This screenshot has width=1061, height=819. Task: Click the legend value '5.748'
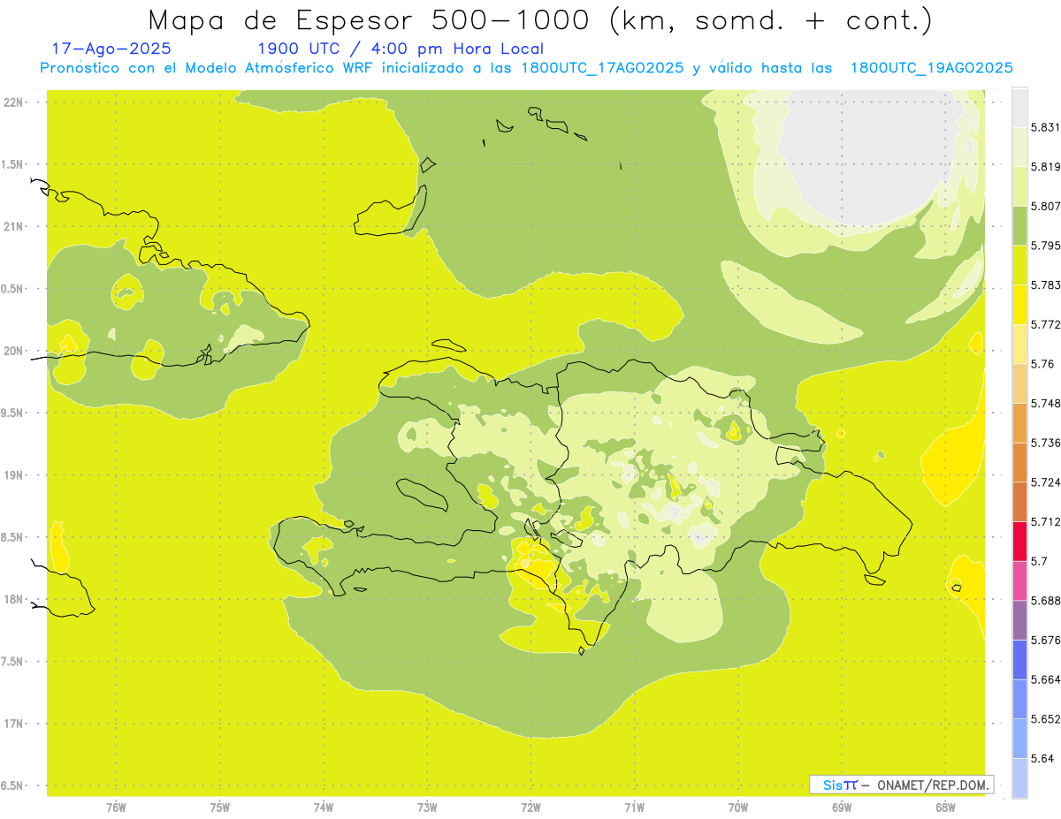coord(1046,403)
